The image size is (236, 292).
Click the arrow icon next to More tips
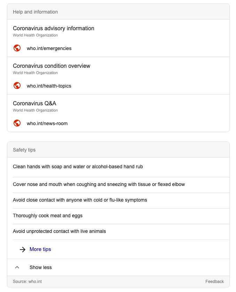point(23,249)
